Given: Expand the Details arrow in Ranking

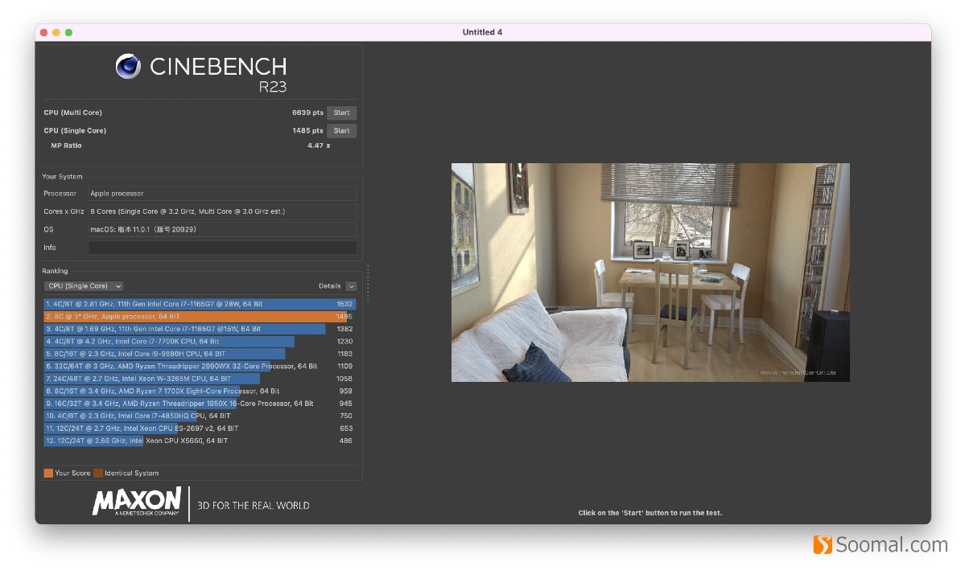Looking at the screenshot, I should 351,286.
